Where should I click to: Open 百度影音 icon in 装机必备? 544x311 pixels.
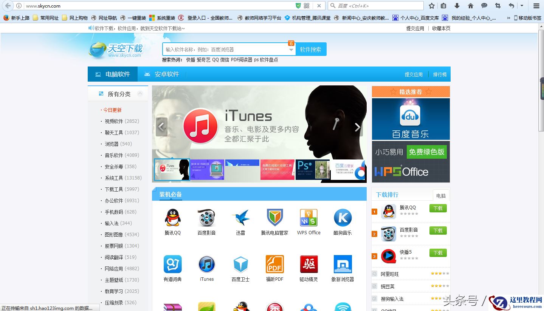click(206, 218)
